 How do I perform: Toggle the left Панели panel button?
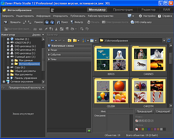point(47,22)
